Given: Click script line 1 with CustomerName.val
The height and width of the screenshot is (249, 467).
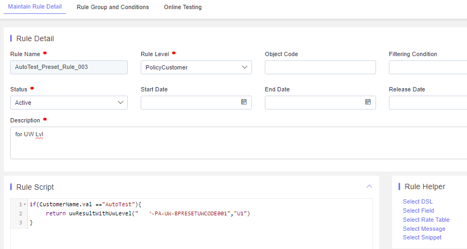Looking at the screenshot, I should pyautogui.click(x=85, y=204).
